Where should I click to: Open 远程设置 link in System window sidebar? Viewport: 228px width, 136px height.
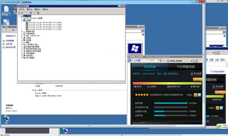coord(9,44)
